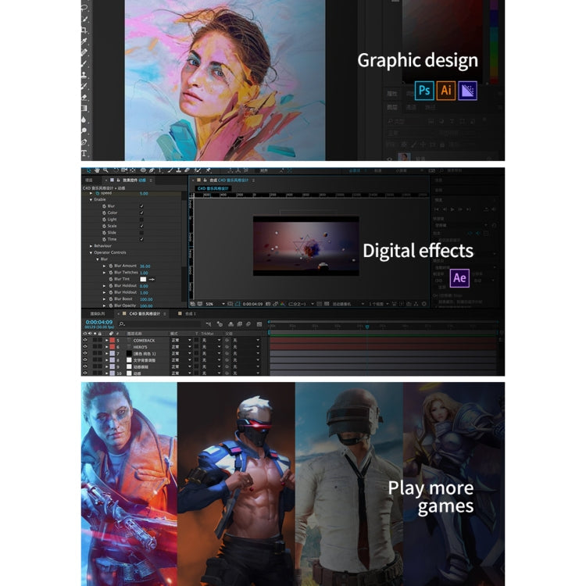Click the Adobe Media Encoder icon
Screen dimensions: 586x586
[468, 90]
